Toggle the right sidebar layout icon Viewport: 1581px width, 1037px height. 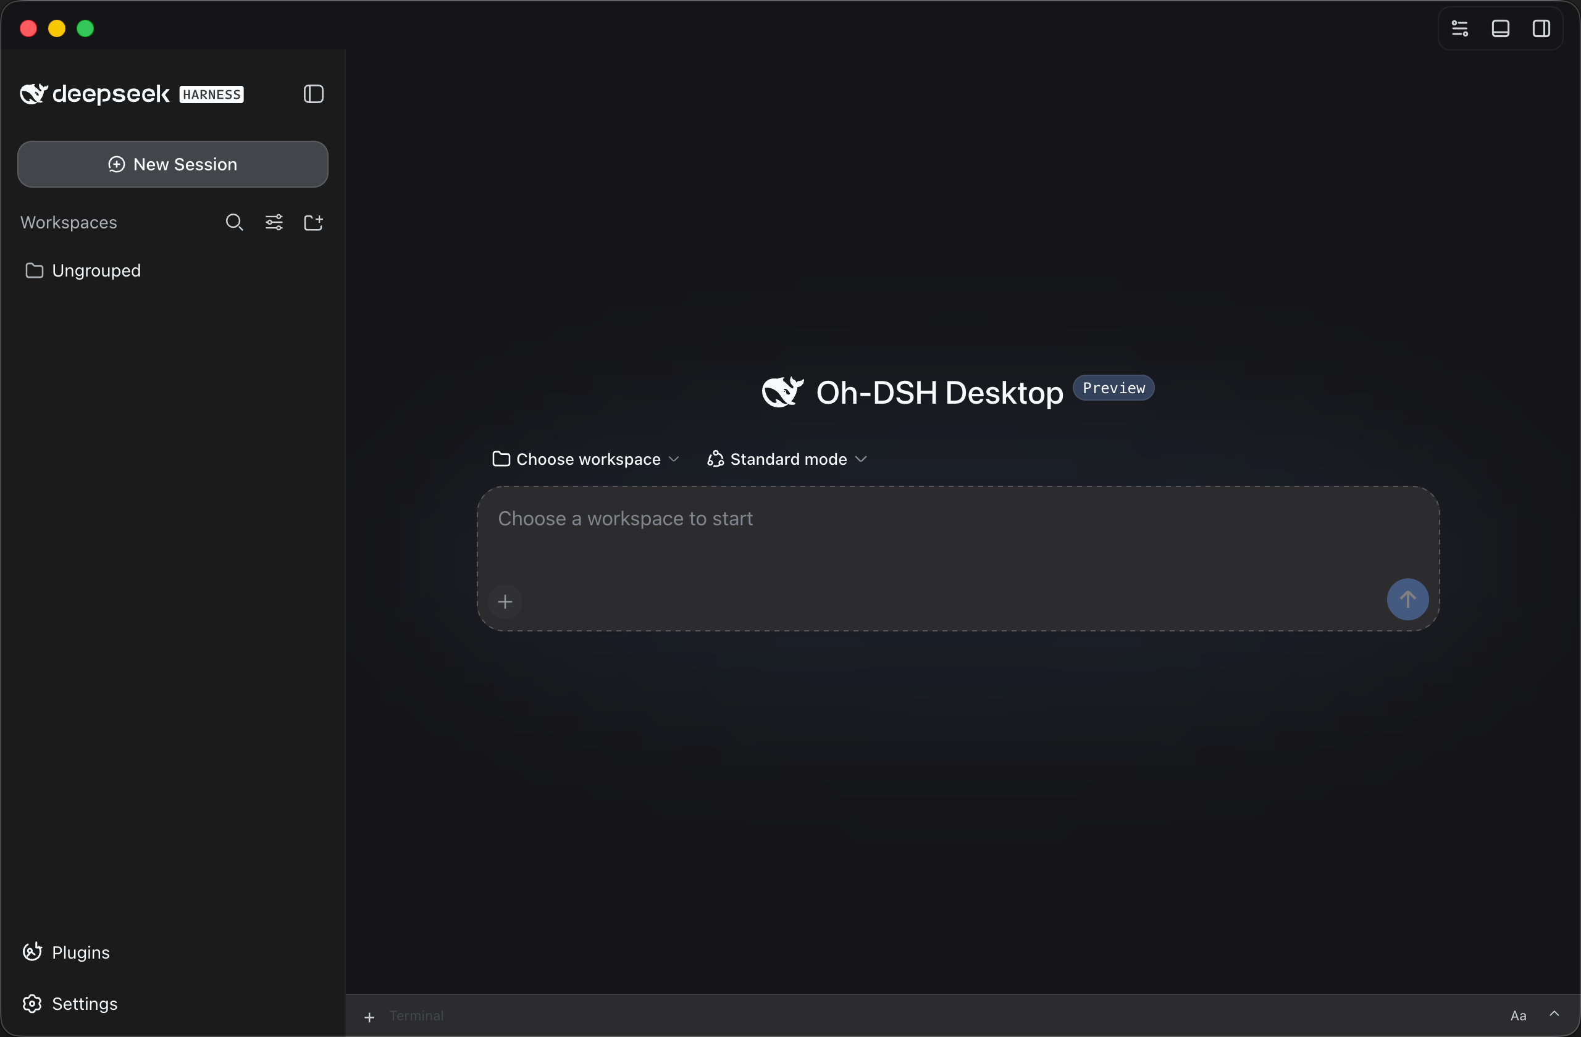1542,28
